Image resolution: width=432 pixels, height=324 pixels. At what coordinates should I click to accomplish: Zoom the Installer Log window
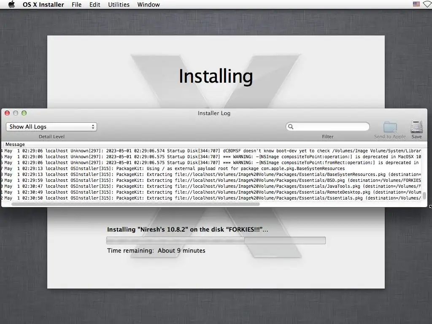tap(24, 113)
